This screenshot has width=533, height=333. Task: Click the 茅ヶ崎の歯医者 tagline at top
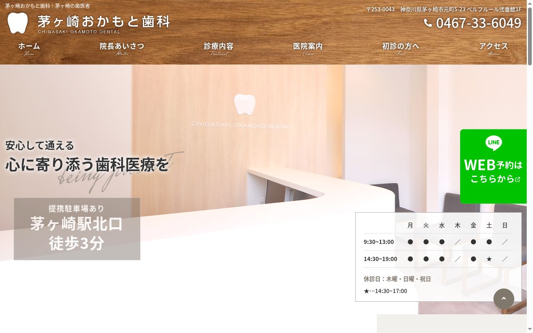[x=72, y=6]
